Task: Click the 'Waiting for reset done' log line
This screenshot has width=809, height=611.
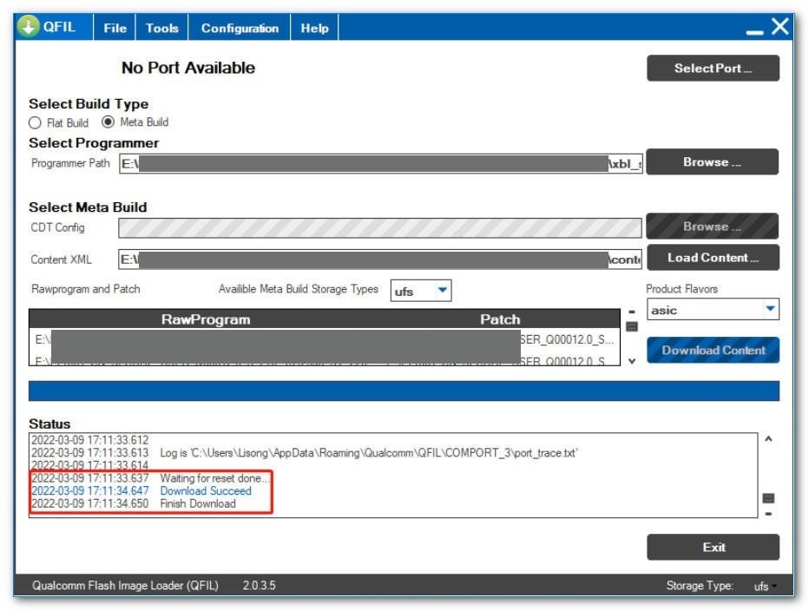Action: 150,478
